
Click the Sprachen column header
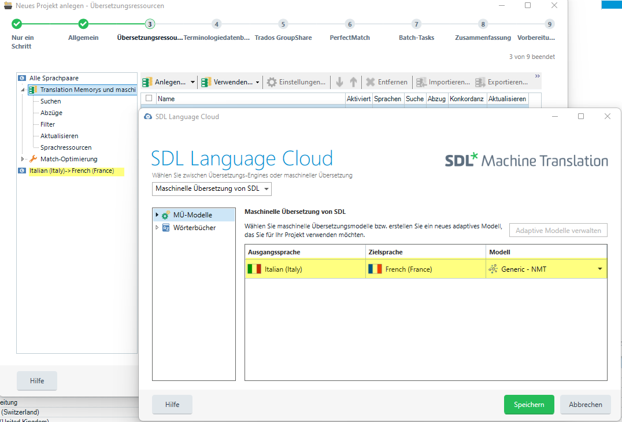click(x=387, y=99)
